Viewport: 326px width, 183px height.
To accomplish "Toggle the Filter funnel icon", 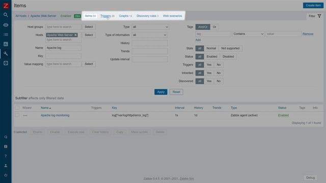I will pos(319,16).
